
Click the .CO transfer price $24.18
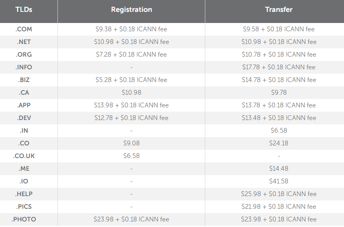pyautogui.click(x=279, y=143)
